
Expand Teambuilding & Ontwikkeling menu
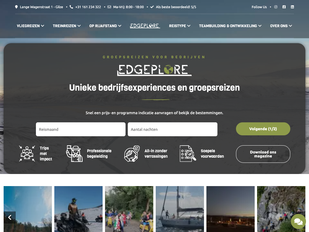[230, 26]
